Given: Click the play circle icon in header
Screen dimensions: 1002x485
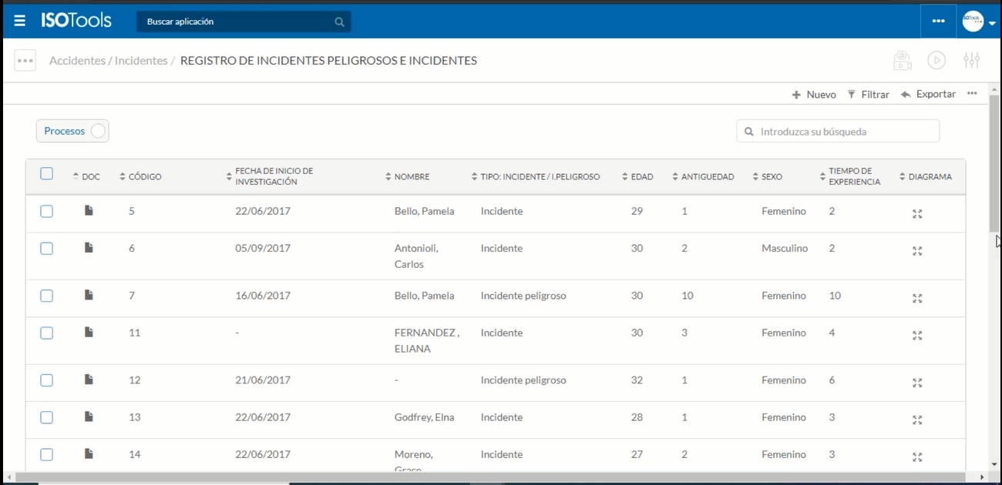Looking at the screenshot, I should tap(936, 60).
